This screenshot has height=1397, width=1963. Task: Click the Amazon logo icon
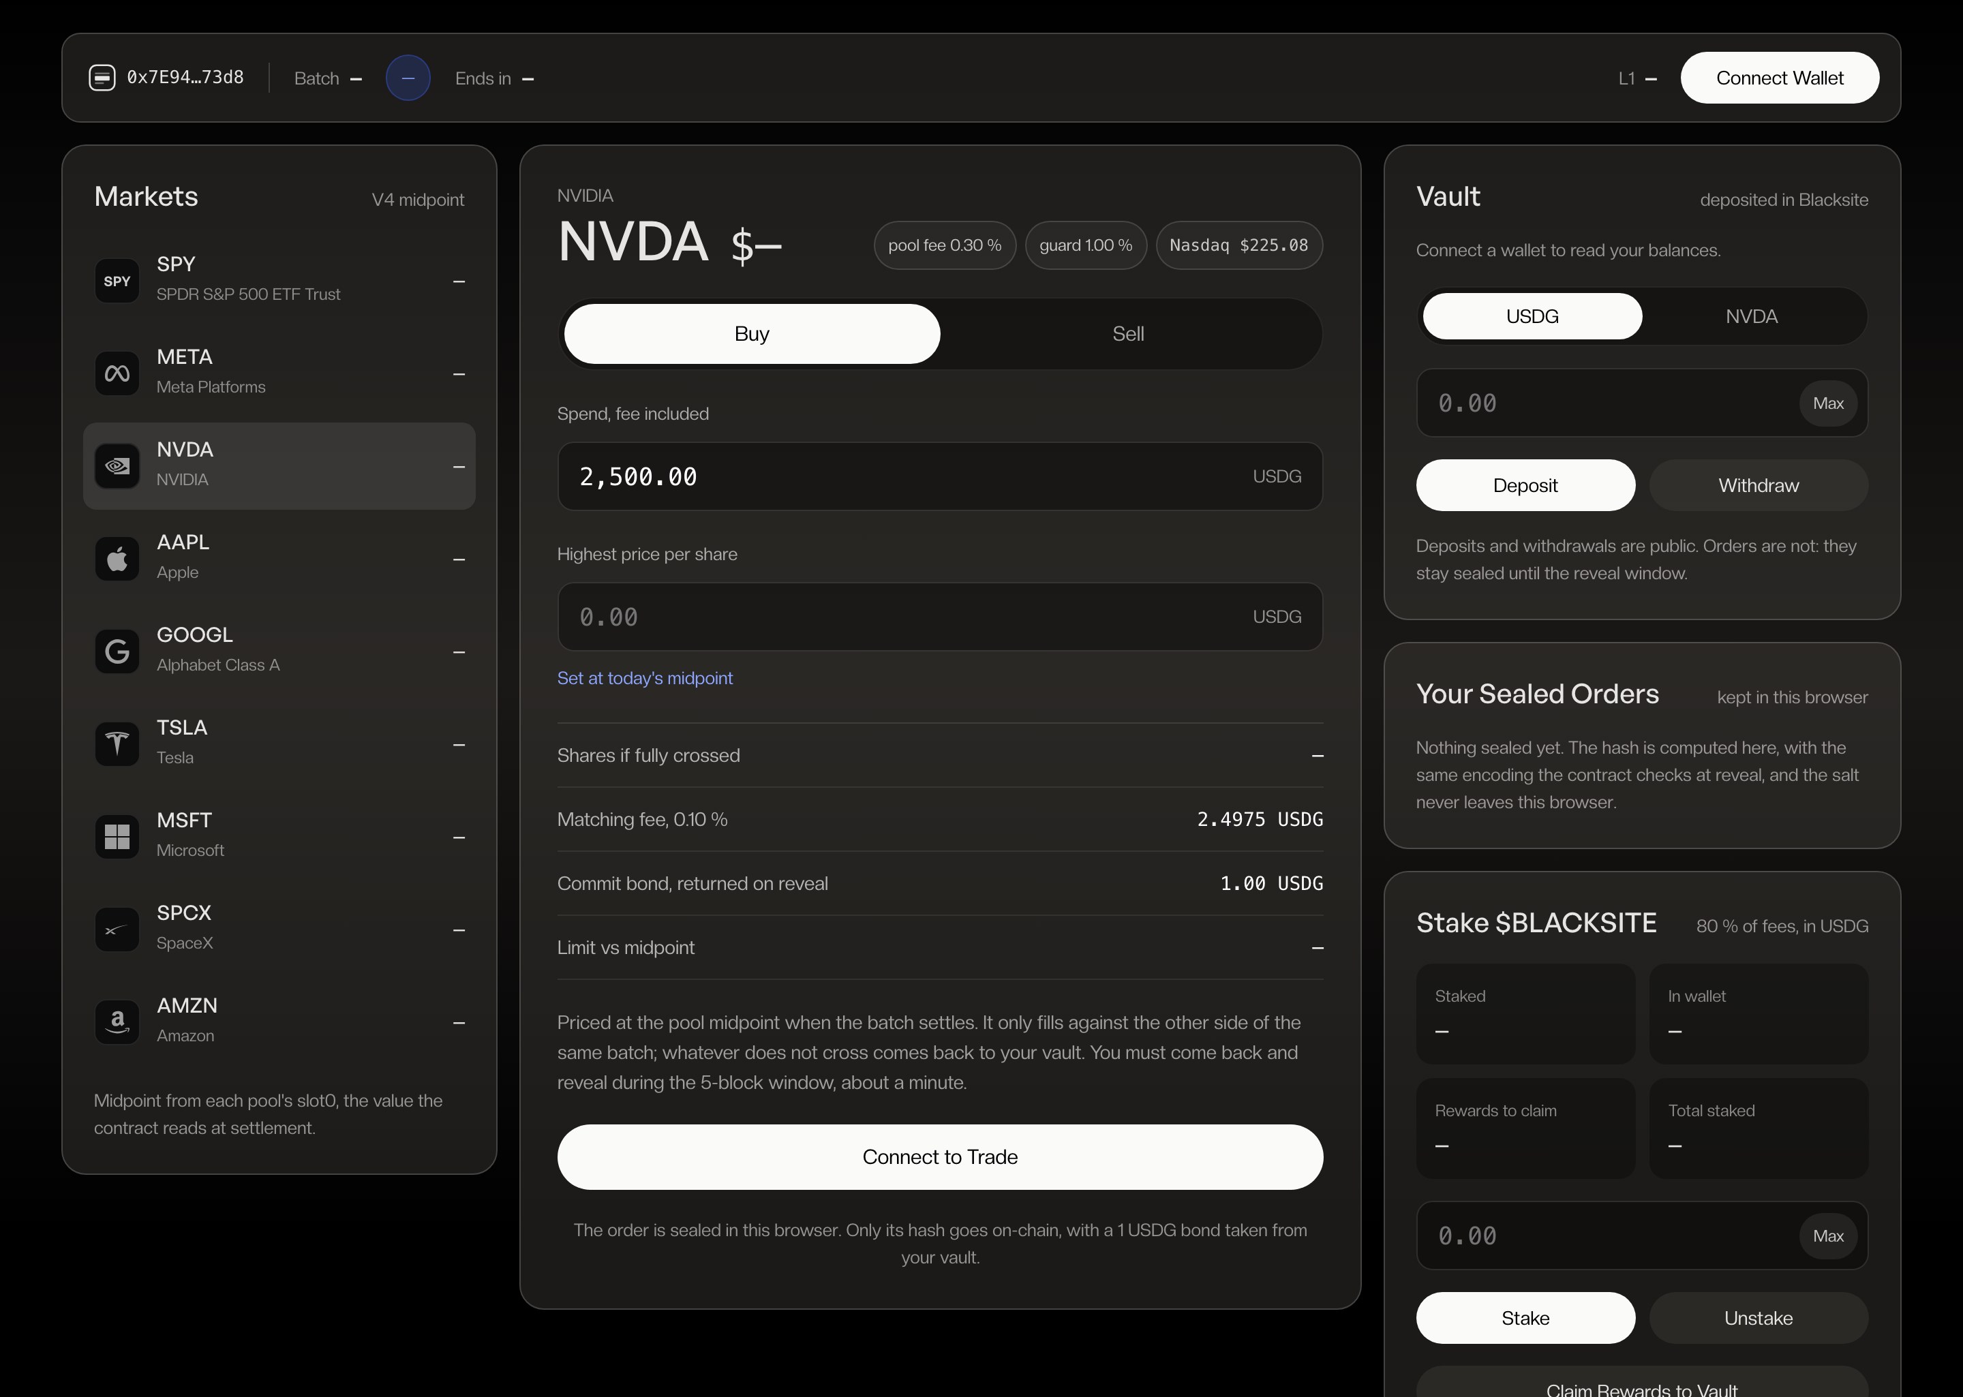[x=117, y=1022]
